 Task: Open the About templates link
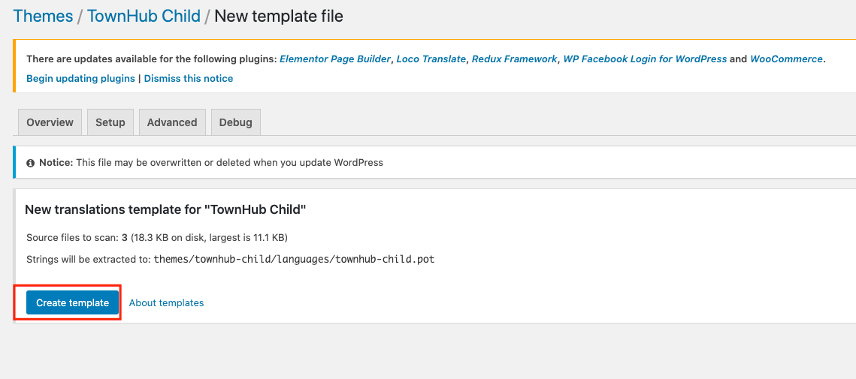[166, 302]
